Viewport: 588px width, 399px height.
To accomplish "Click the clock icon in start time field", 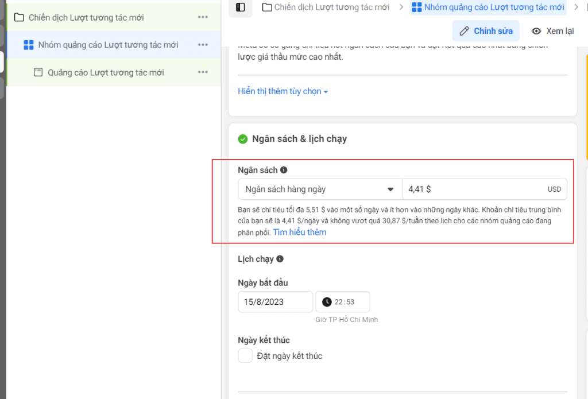I will pos(327,302).
